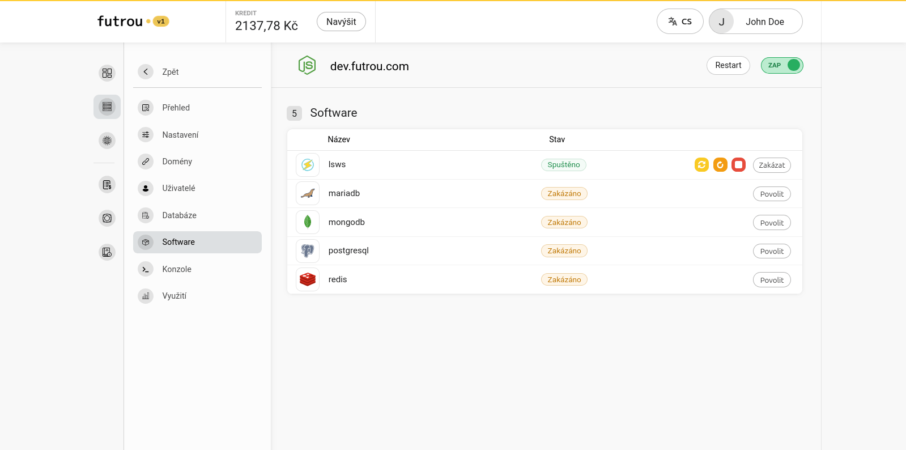Disable lsws with the Zakázat button
The width and height of the screenshot is (906, 450).
pyautogui.click(x=772, y=165)
